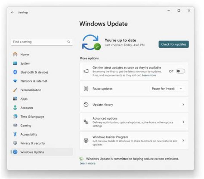This screenshot has width=204, height=179.
Task: Open Bluetooth & devices settings
Action: click(x=42, y=72)
